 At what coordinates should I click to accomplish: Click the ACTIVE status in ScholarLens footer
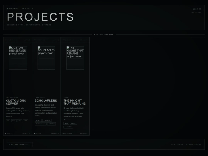(39, 133)
